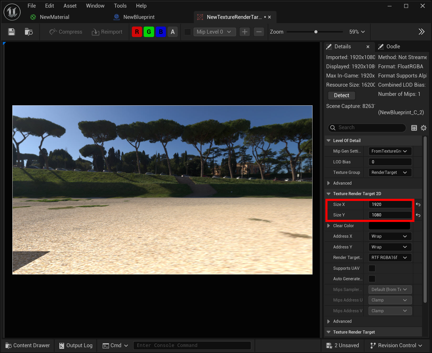Decrease mip level with minus button
The height and width of the screenshot is (353, 432).
[x=259, y=32]
